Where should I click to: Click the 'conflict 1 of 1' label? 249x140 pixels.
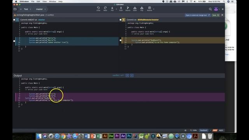[x=118, y=75]
